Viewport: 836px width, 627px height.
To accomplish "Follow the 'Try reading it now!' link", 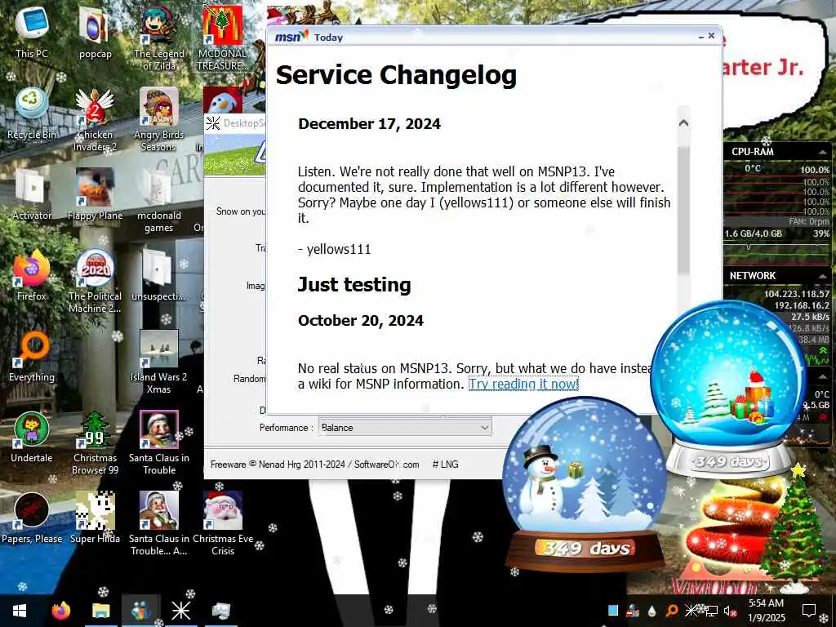I will coord(523,384).
